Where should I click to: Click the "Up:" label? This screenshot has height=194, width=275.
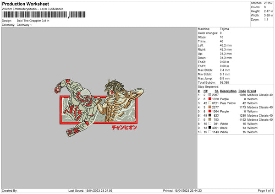click(200, 54)
